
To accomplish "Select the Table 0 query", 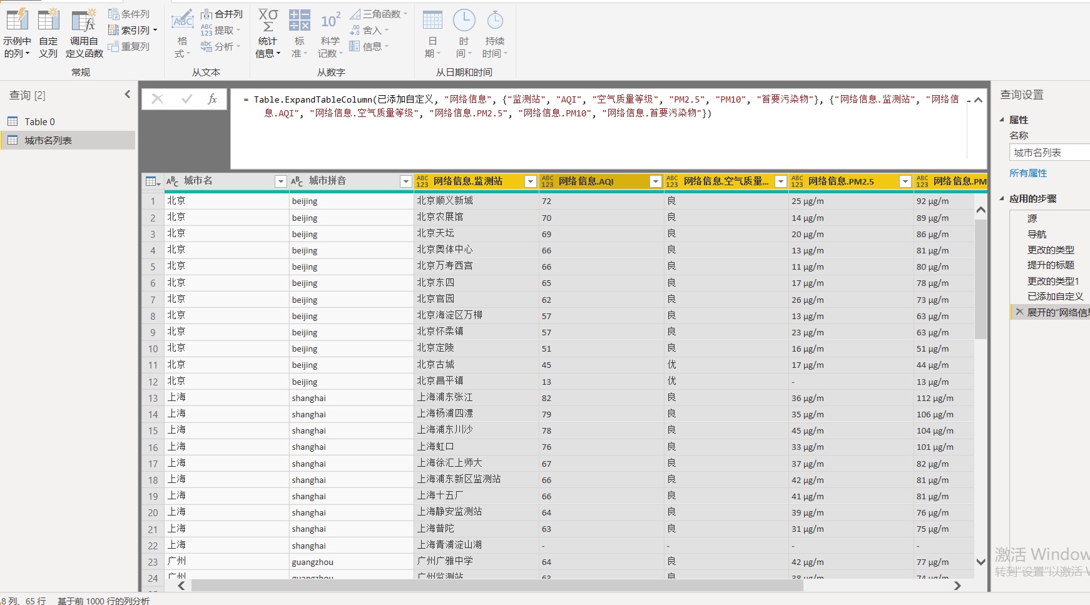I will point(39,122).
